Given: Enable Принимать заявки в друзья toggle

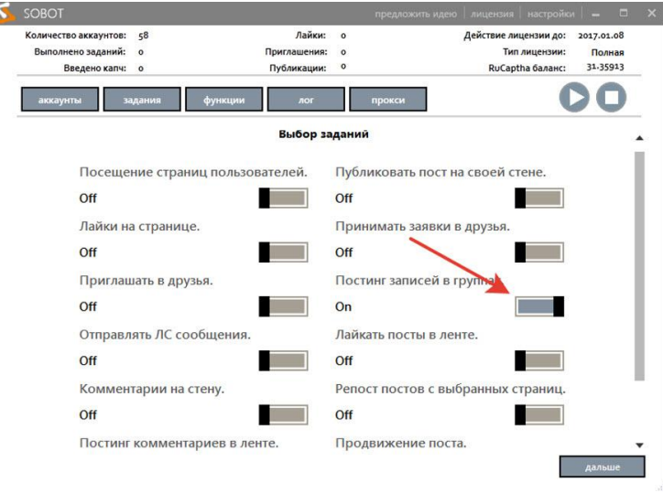Looking at the screenshot, I should tap(538, 252).
